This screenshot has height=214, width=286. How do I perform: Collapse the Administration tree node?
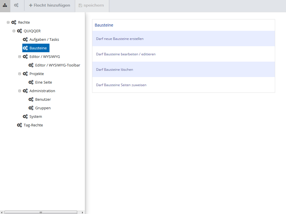click(x=19, y=91)
